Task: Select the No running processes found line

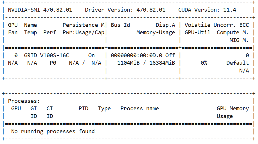Action: [53, 131]
